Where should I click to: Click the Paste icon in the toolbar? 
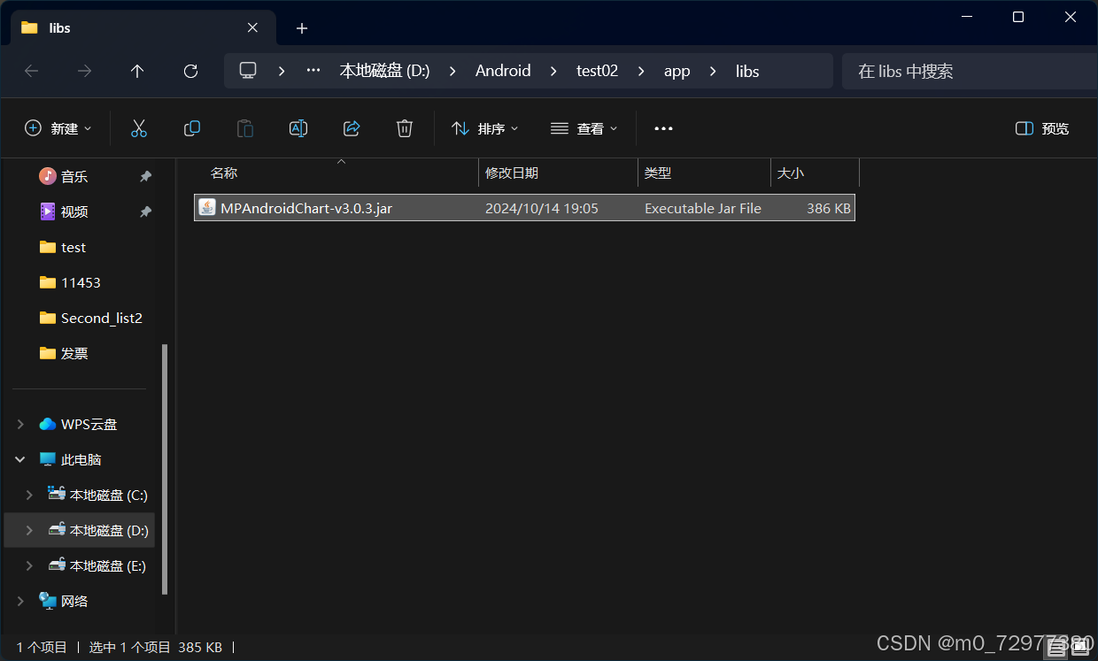click(x=245, y=128)
